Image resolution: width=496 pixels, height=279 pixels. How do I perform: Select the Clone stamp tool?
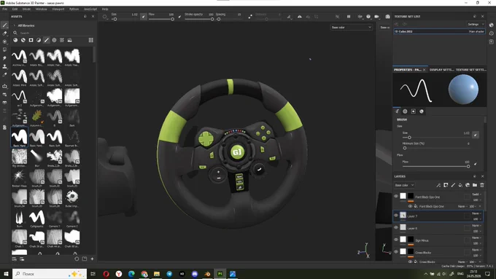click(4, 66)
